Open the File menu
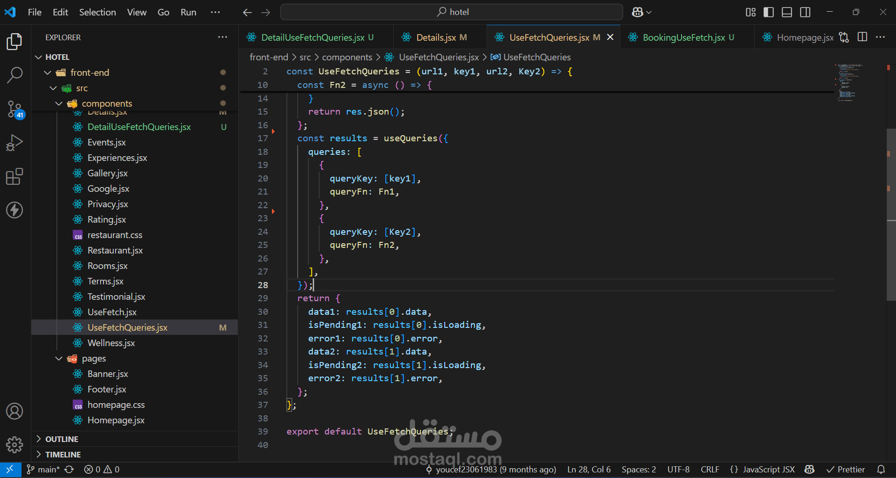Screen dimensions: 896x478 click(x=35, y=12)
